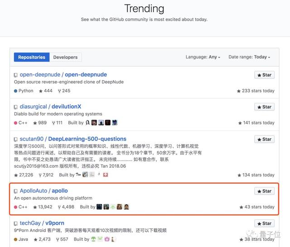Click red cross contributor avatar of DeepLearning-500-questions
The height and width of the screenshot is (247, 290).
(x=106, y=175)
